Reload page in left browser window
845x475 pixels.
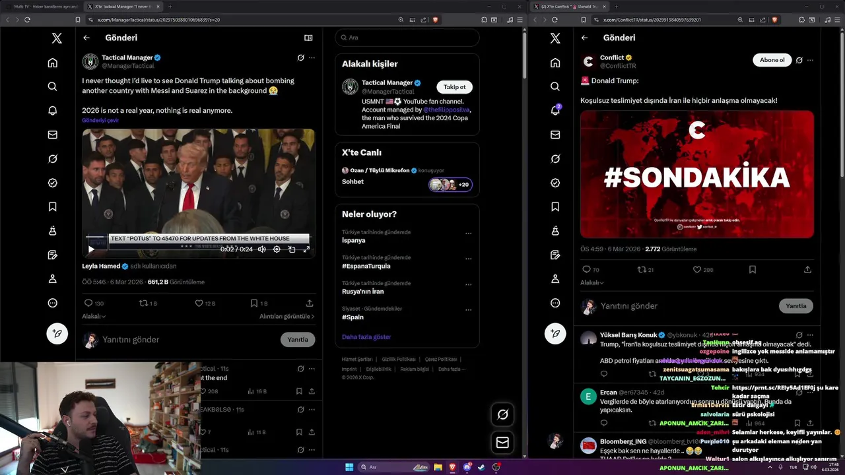pyautogui.click(x=27, y=20)
